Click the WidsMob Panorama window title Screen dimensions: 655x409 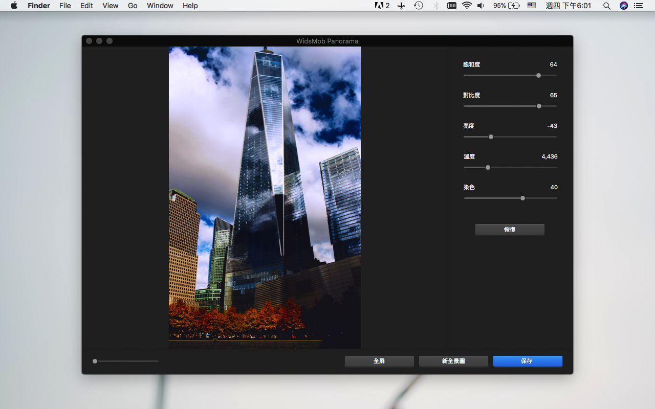pos(327,41)
